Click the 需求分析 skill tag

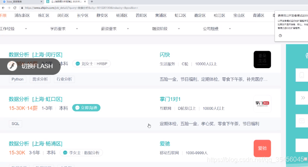point(40,79)
